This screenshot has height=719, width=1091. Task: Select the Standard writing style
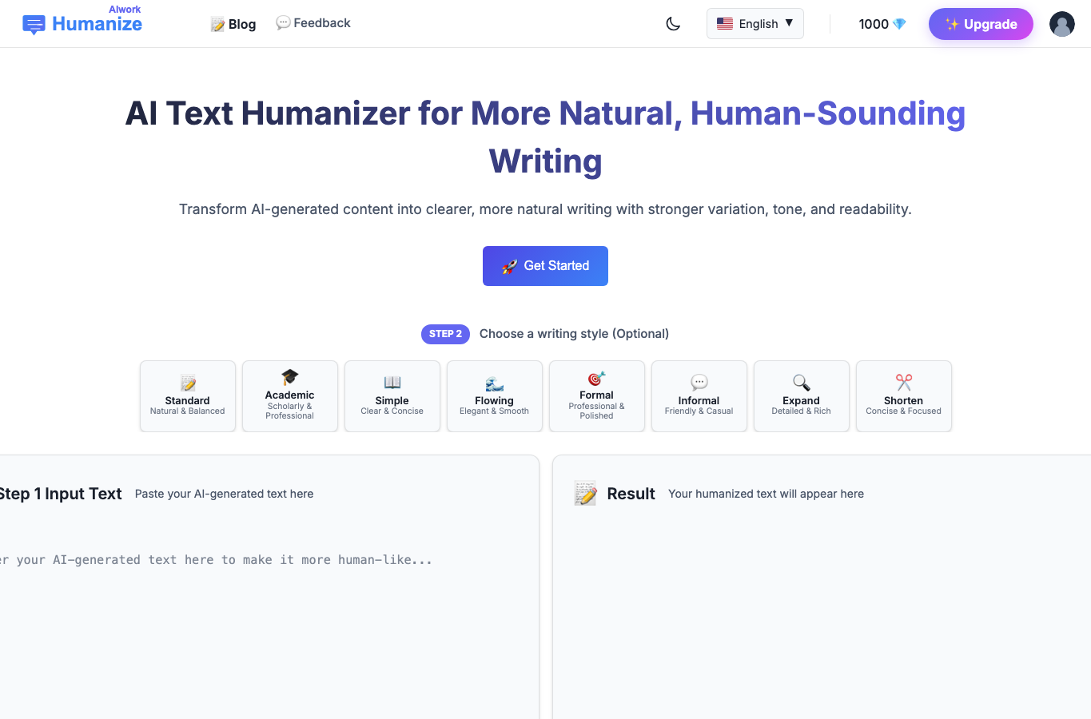(x=188, y=396)
